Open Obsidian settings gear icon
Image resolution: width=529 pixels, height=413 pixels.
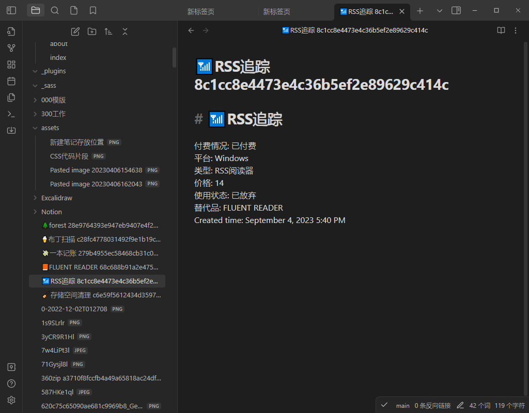[11, 400]
